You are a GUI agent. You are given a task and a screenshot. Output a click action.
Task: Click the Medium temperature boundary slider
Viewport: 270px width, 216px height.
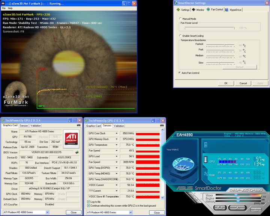tap(220, 56)
